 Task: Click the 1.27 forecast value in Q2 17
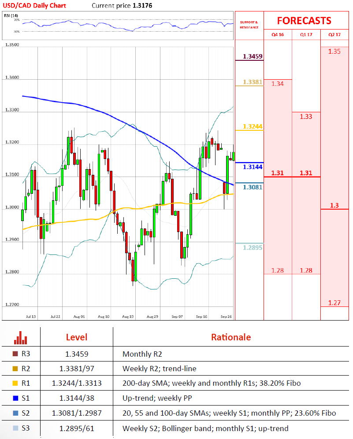click(x=334, y=303)
